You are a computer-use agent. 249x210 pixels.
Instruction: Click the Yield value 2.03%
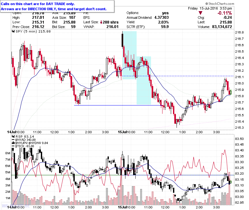[x=163, y=22]
